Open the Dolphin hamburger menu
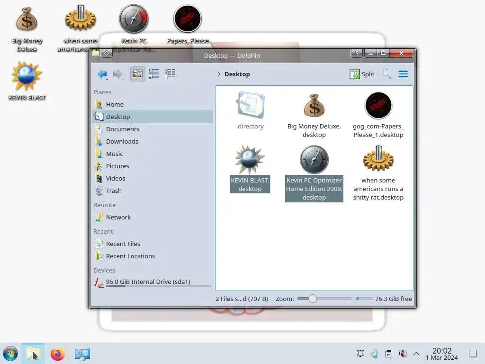The image size is (485, 364). 403,74
